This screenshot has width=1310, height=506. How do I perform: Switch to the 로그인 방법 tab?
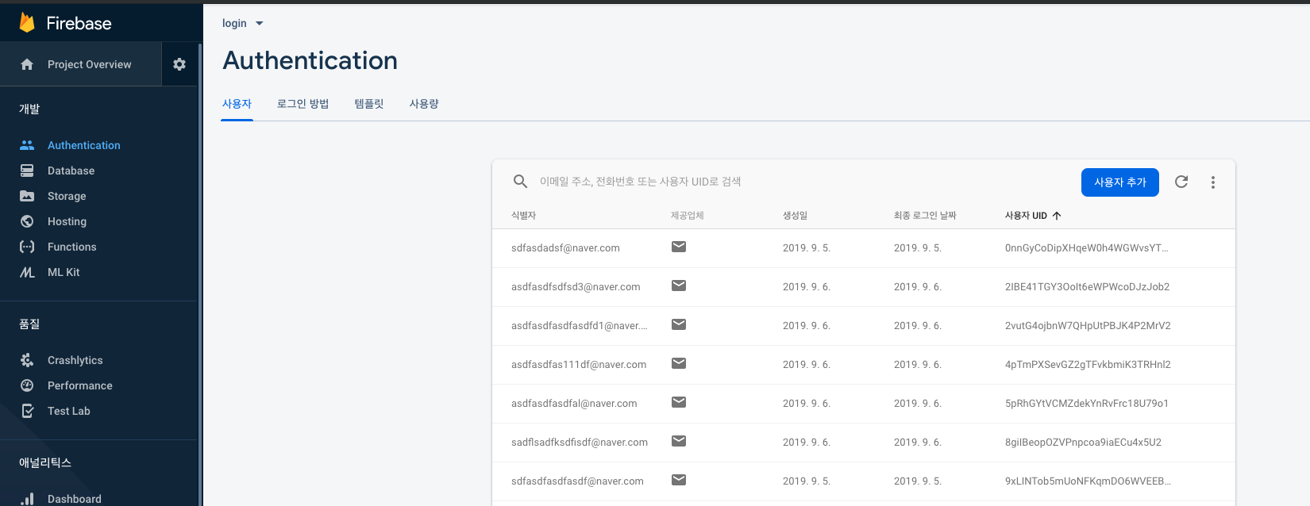pos(302,104)
